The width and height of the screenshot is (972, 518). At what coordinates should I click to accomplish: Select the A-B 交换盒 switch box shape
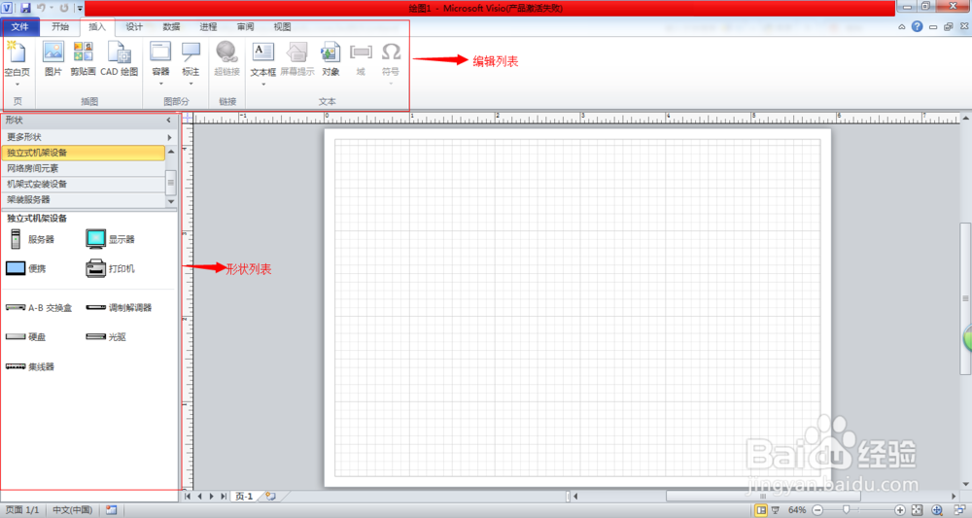(x=39, y=307)
